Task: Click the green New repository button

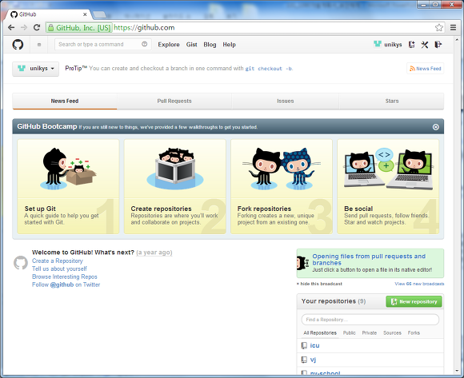Action: 414,301
